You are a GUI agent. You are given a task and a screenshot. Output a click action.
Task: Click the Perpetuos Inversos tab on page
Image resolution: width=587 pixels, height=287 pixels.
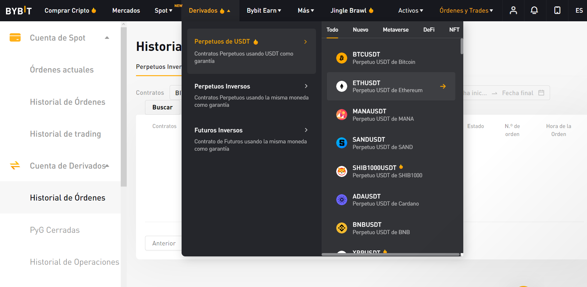pyautogui.click(x=159, y=67)
